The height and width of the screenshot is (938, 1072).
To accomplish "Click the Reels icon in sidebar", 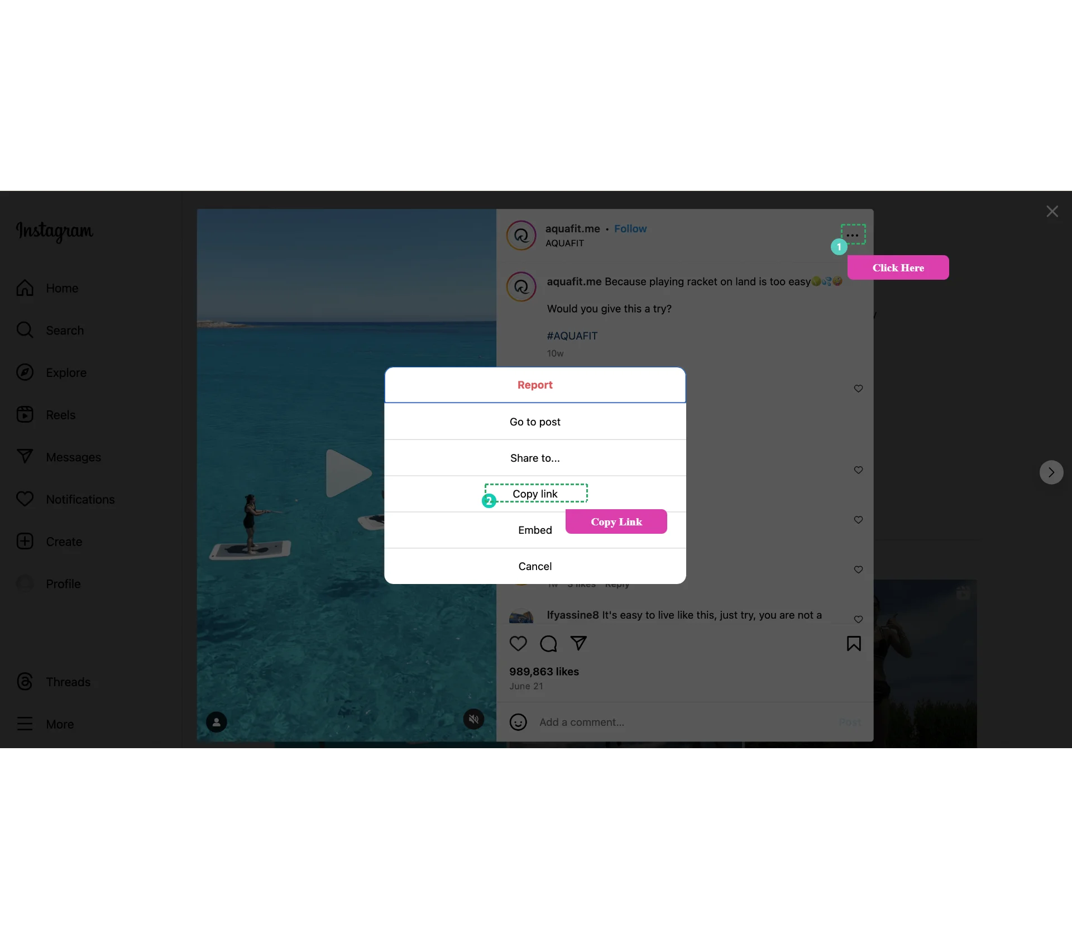I will click(25, 414).
